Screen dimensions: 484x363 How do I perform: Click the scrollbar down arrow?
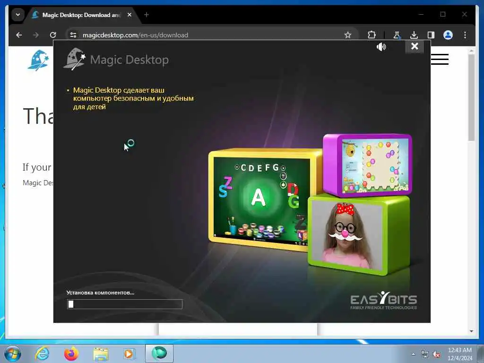(x=471, y=331)
